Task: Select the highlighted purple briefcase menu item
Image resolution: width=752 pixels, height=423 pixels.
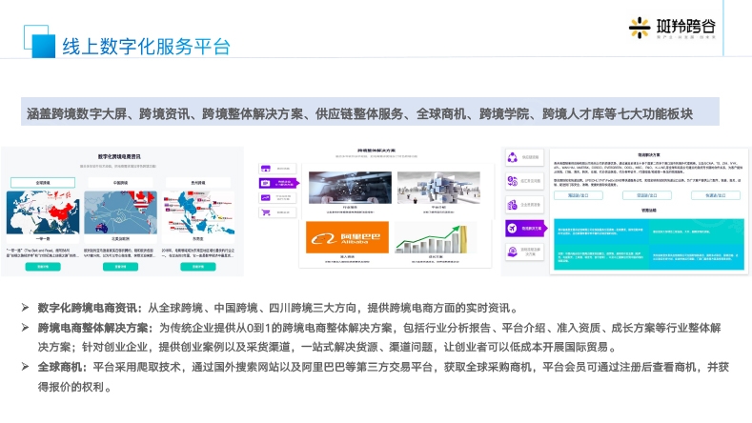Action: [x=278, y=183]
